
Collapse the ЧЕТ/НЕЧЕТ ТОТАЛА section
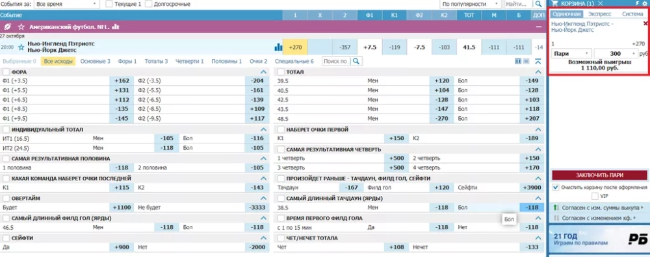click(538, 238)
